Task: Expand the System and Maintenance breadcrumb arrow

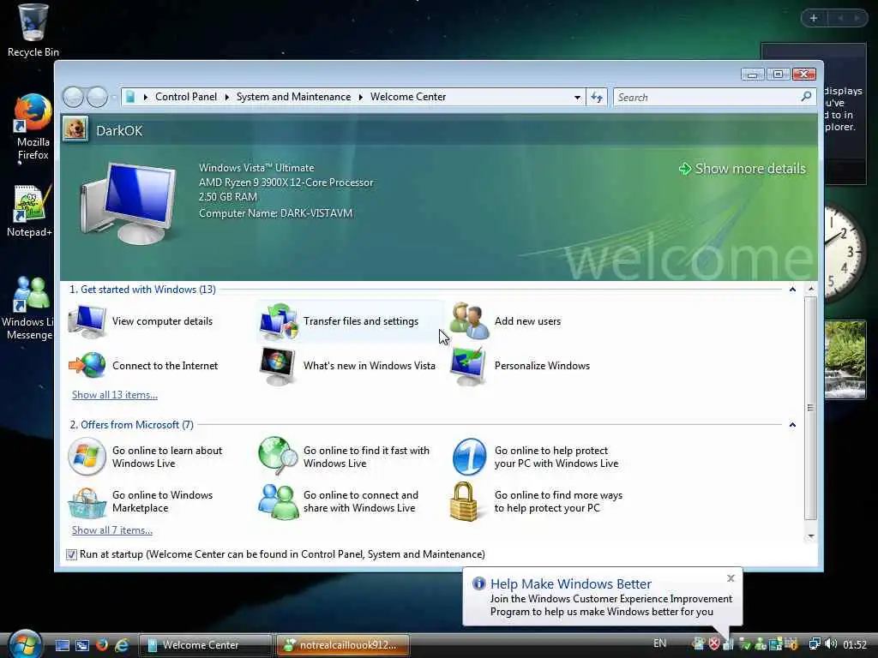Action: tap(361, 98)
